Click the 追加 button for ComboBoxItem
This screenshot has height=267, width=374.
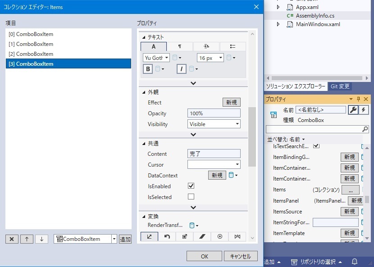pos(125,239)
